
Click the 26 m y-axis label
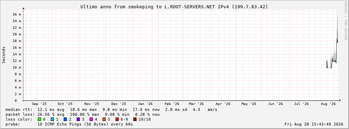(17, 14)
